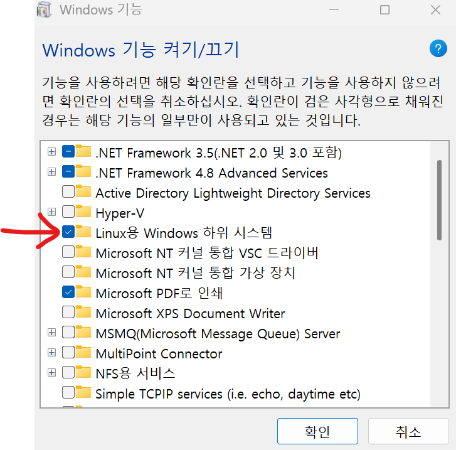Select Active Directory Lightweight Directory Services label
456x450 pixels.
click(233, 193)
